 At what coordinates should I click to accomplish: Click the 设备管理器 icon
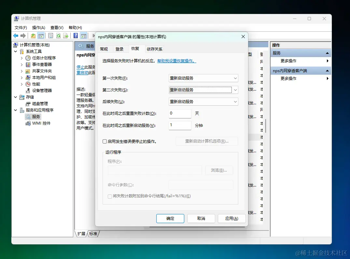(x=28, y=91)
